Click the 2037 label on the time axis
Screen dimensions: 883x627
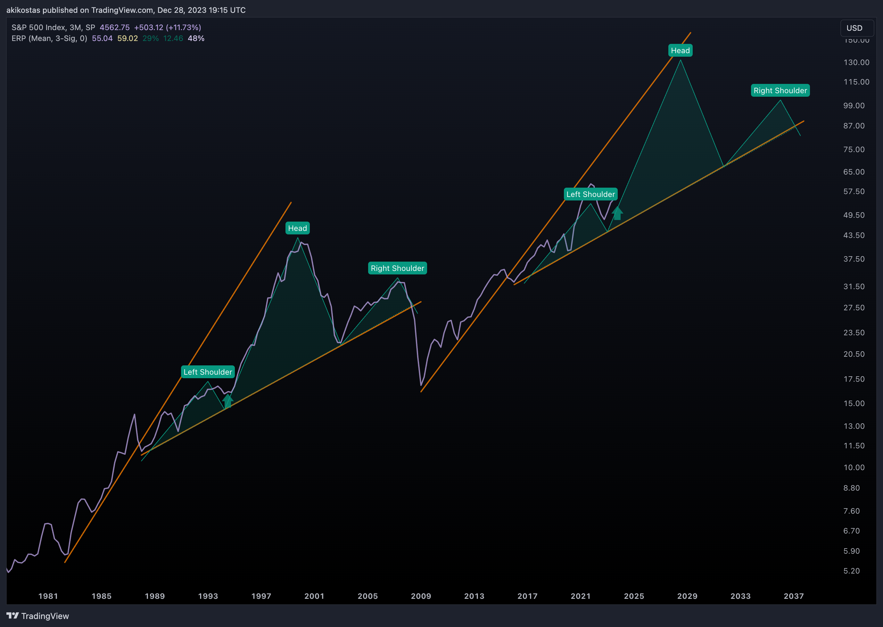[x=794, y=596]
